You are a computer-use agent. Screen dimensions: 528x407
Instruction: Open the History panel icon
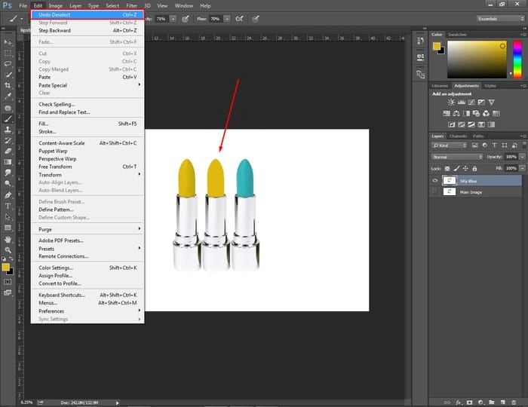[420, 41]
